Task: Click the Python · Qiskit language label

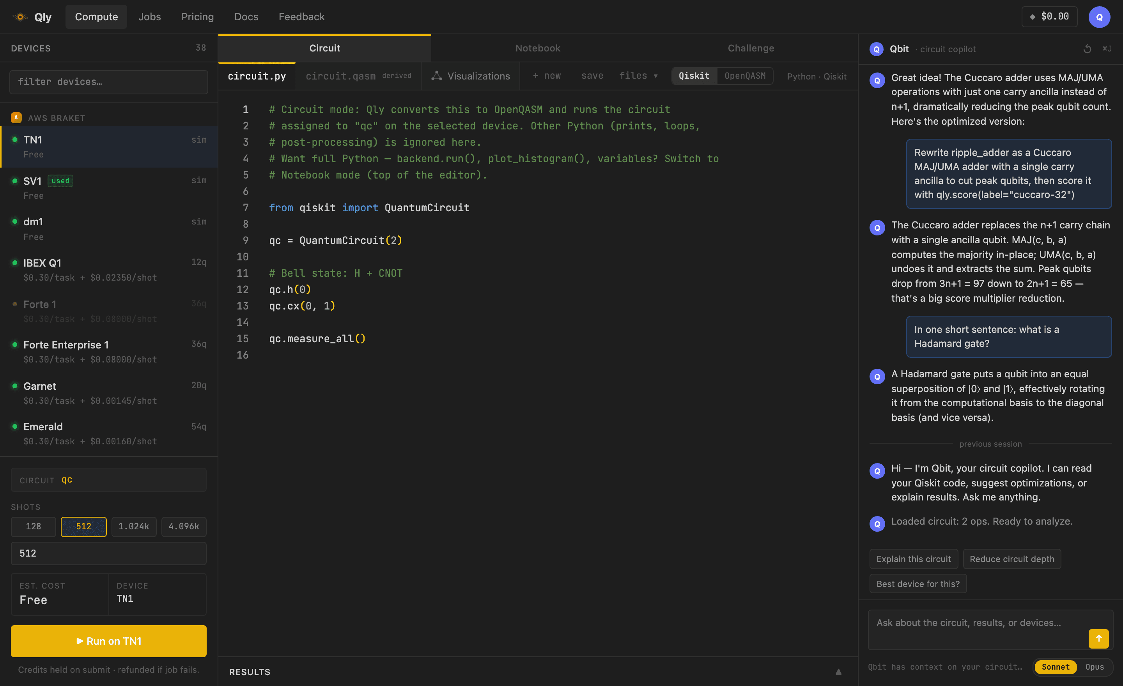Action: click(816, 76)
